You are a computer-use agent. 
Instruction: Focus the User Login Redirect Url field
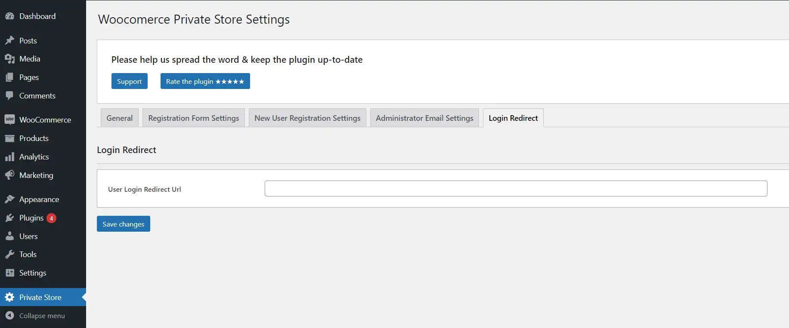click(x=516, y=189)
